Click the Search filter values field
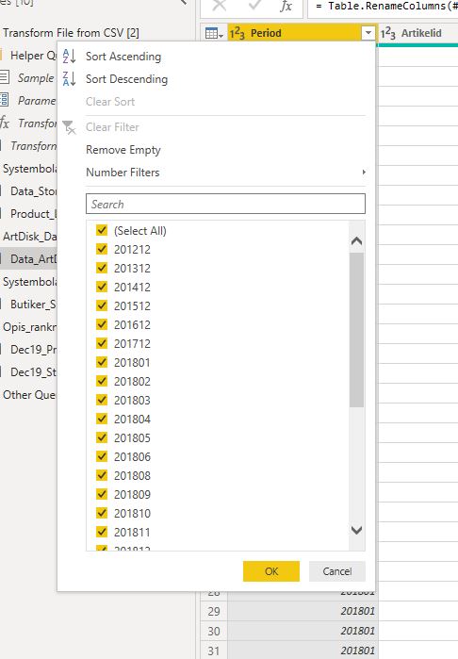The image size is (458, 659). click(x=225, y=204)
